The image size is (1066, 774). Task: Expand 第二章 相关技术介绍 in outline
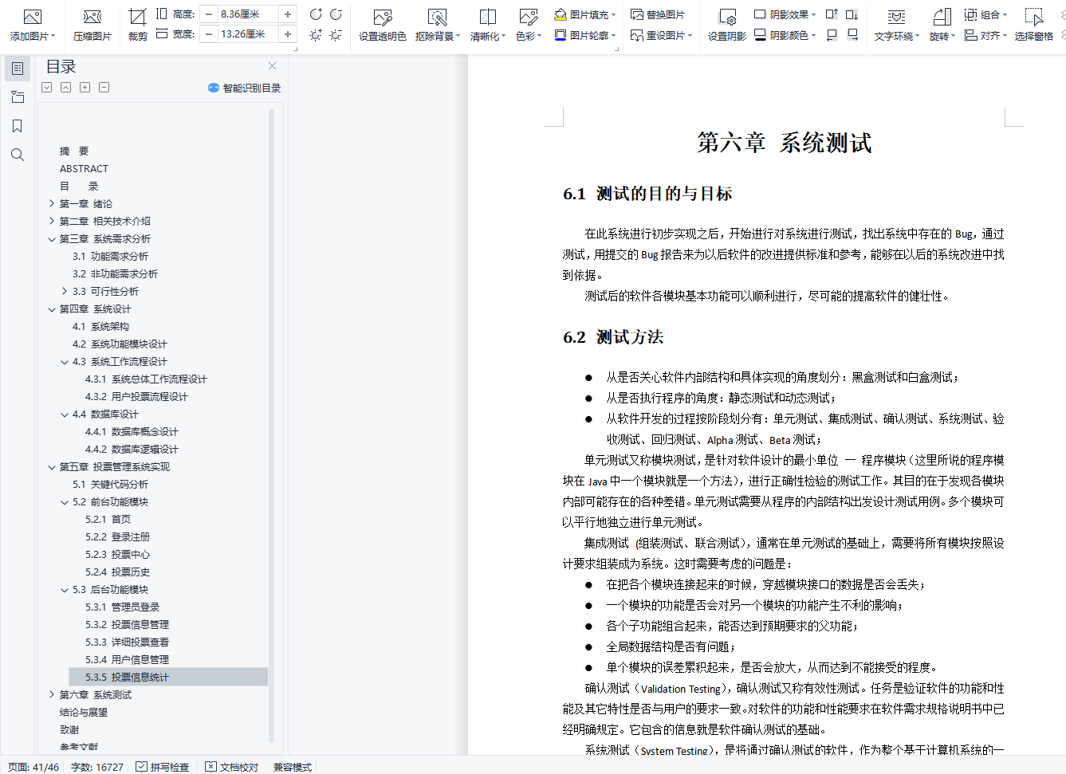pos(52,221)
